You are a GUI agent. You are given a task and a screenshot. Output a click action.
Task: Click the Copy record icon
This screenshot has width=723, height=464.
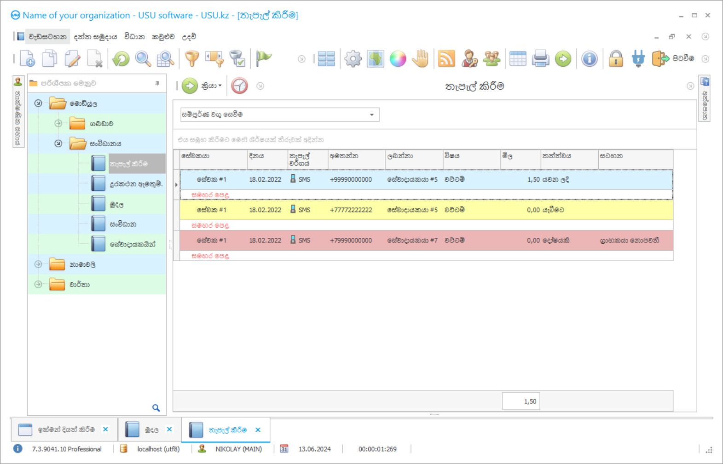(50, 59)
